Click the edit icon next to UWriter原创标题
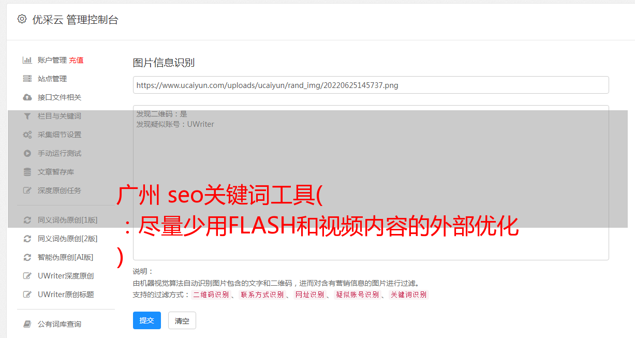Viewport: 635px width, 338px height. coord(27,295)
